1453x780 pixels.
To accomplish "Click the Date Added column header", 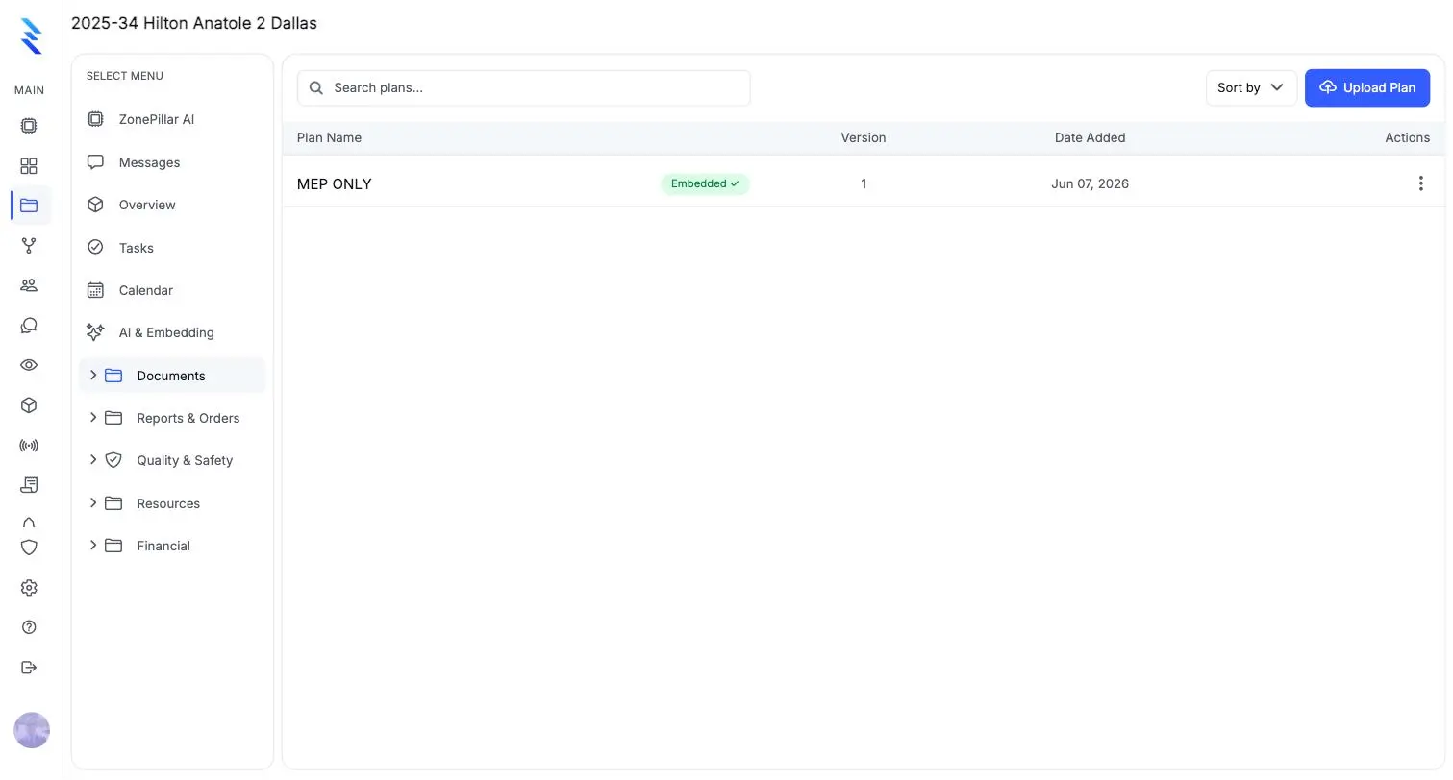I will click(1090, 137).
